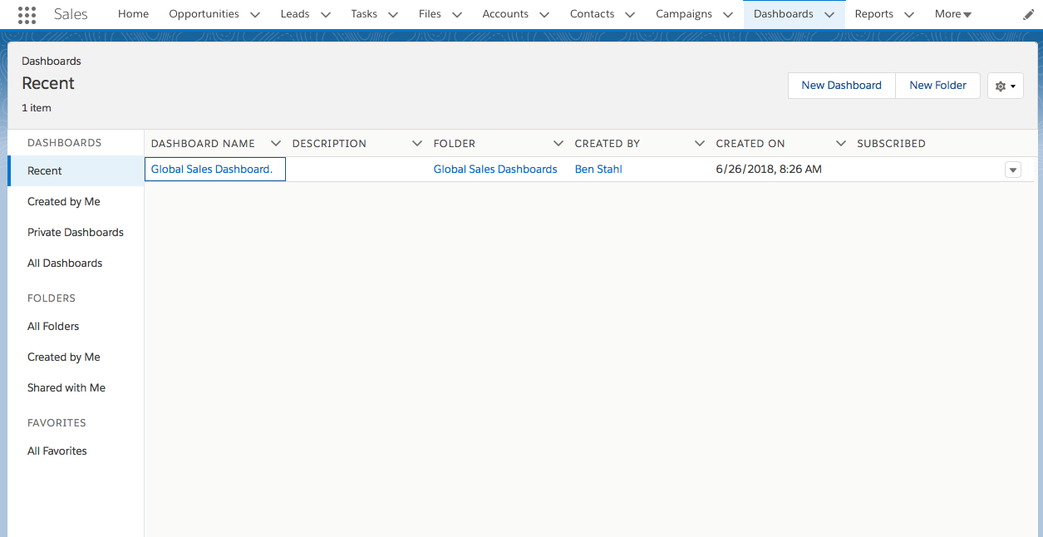
Task: View Ben Stahl's profile link
Action: (x=598, y=170)
